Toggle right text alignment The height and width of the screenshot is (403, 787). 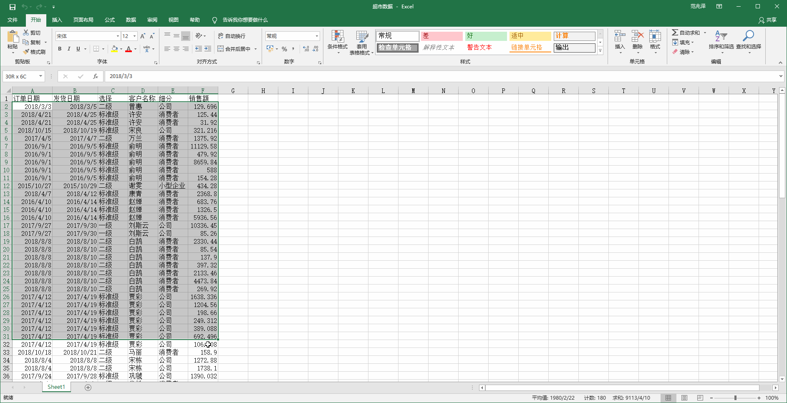(186, 49)
